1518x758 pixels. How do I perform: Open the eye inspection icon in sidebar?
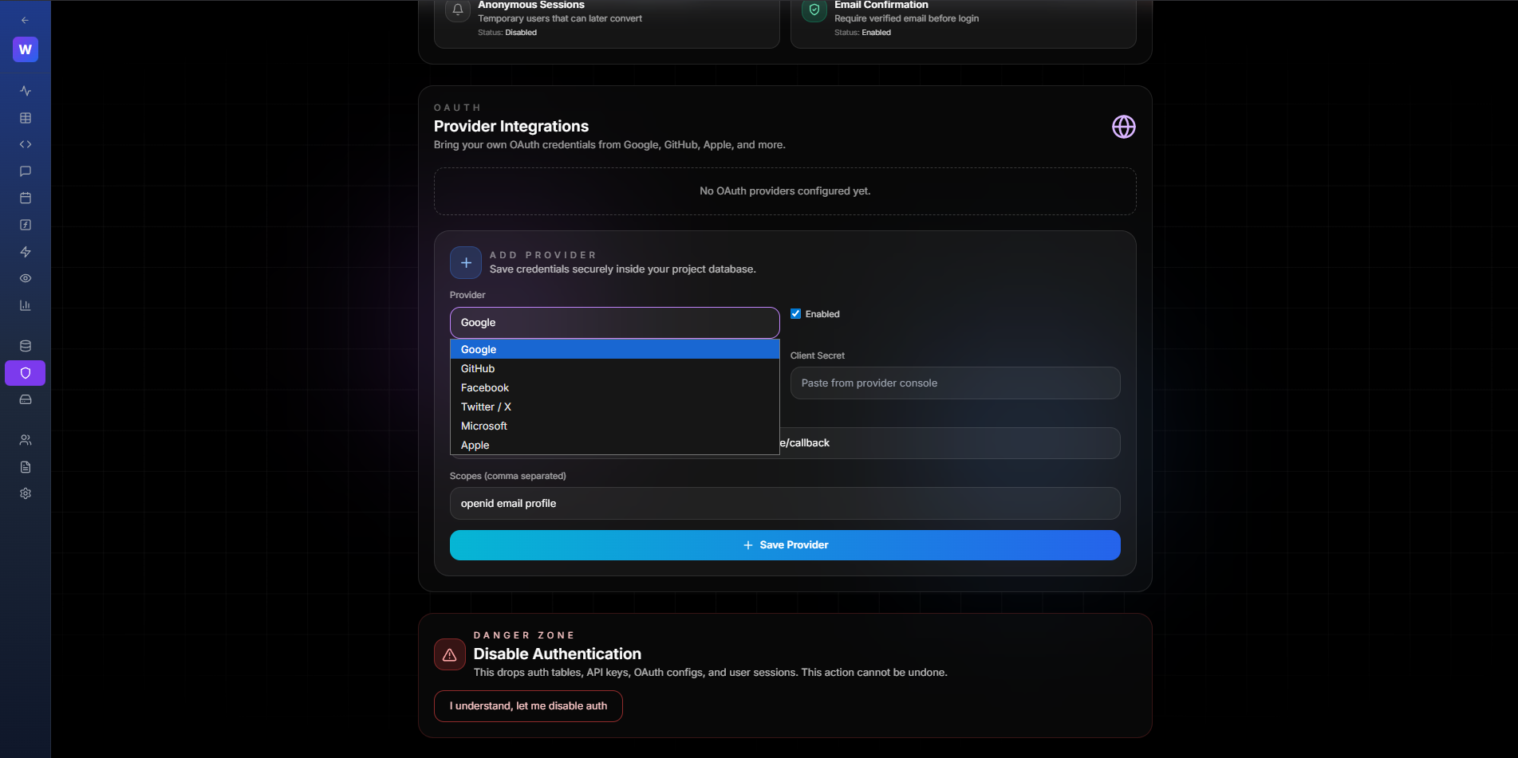click(25, 278)
